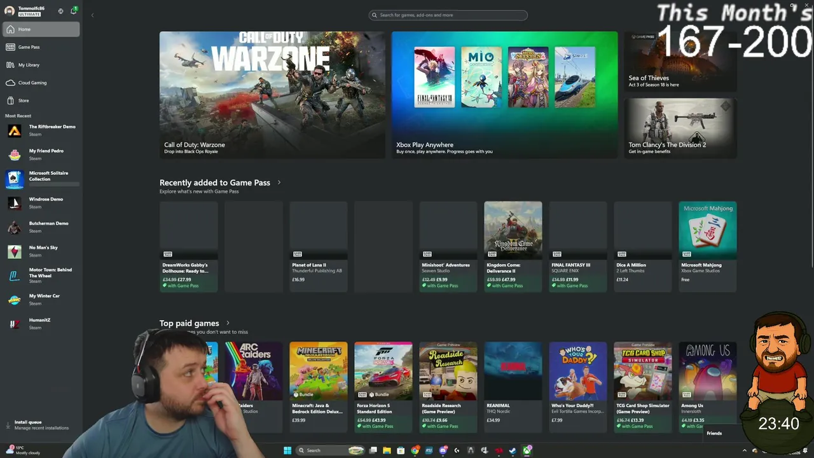The image size is (814, 458).
Task: Open the Microsoft Solitaire Collection recent icon
Action: 15,179
